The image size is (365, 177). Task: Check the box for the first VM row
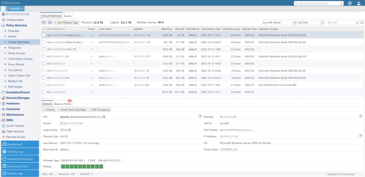click(x=44, y=35)
